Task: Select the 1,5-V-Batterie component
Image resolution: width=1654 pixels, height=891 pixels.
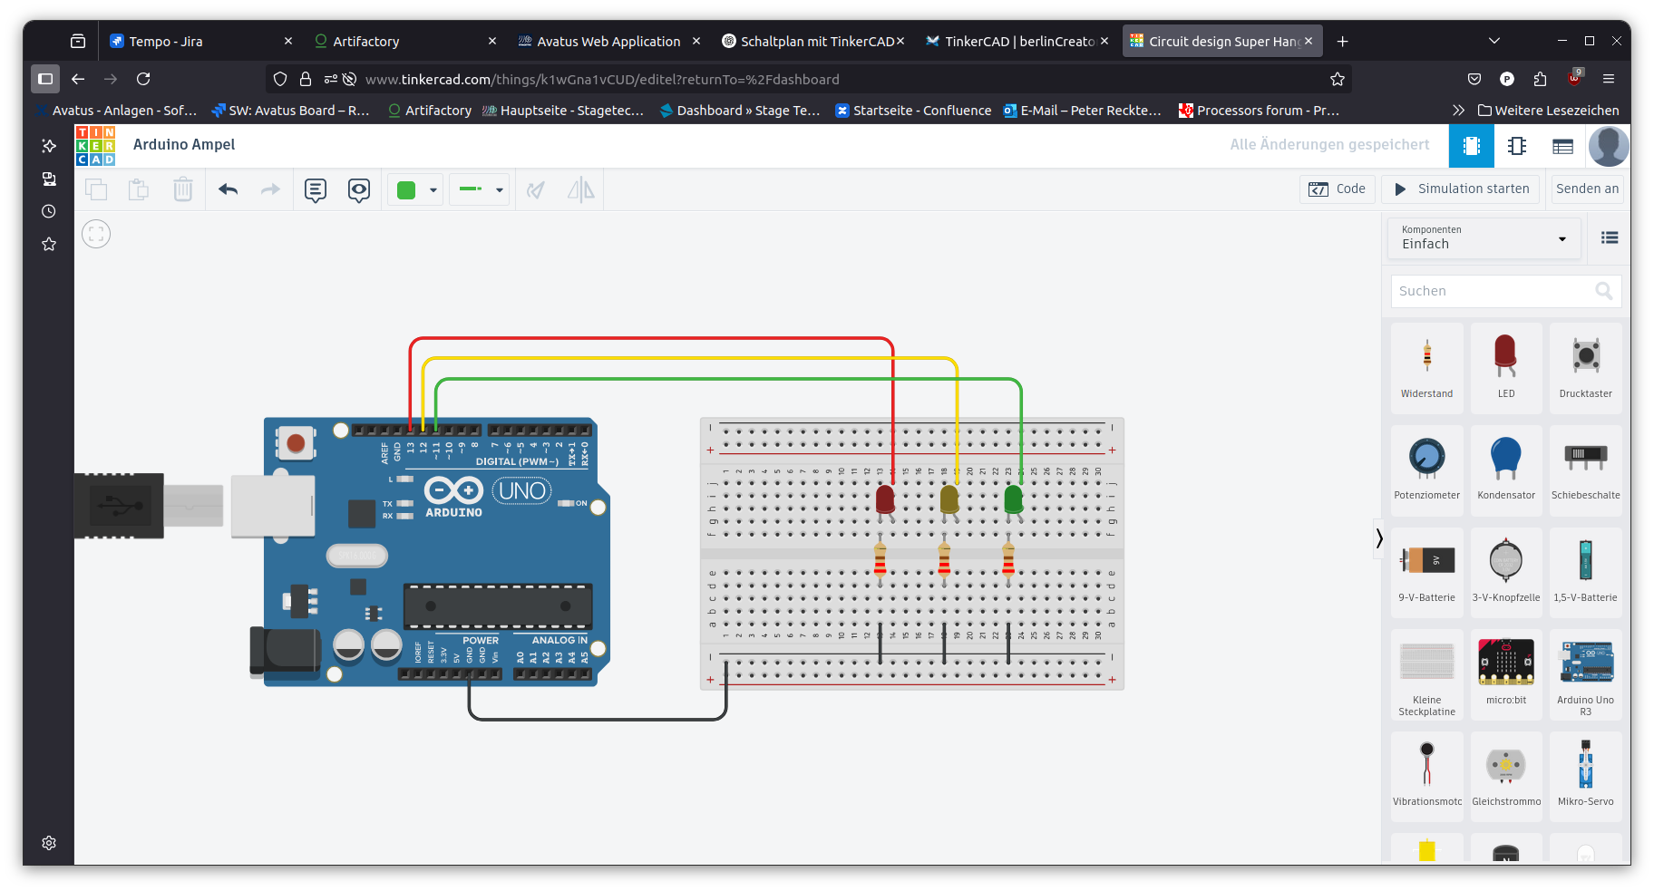Action: point(1585,572)
